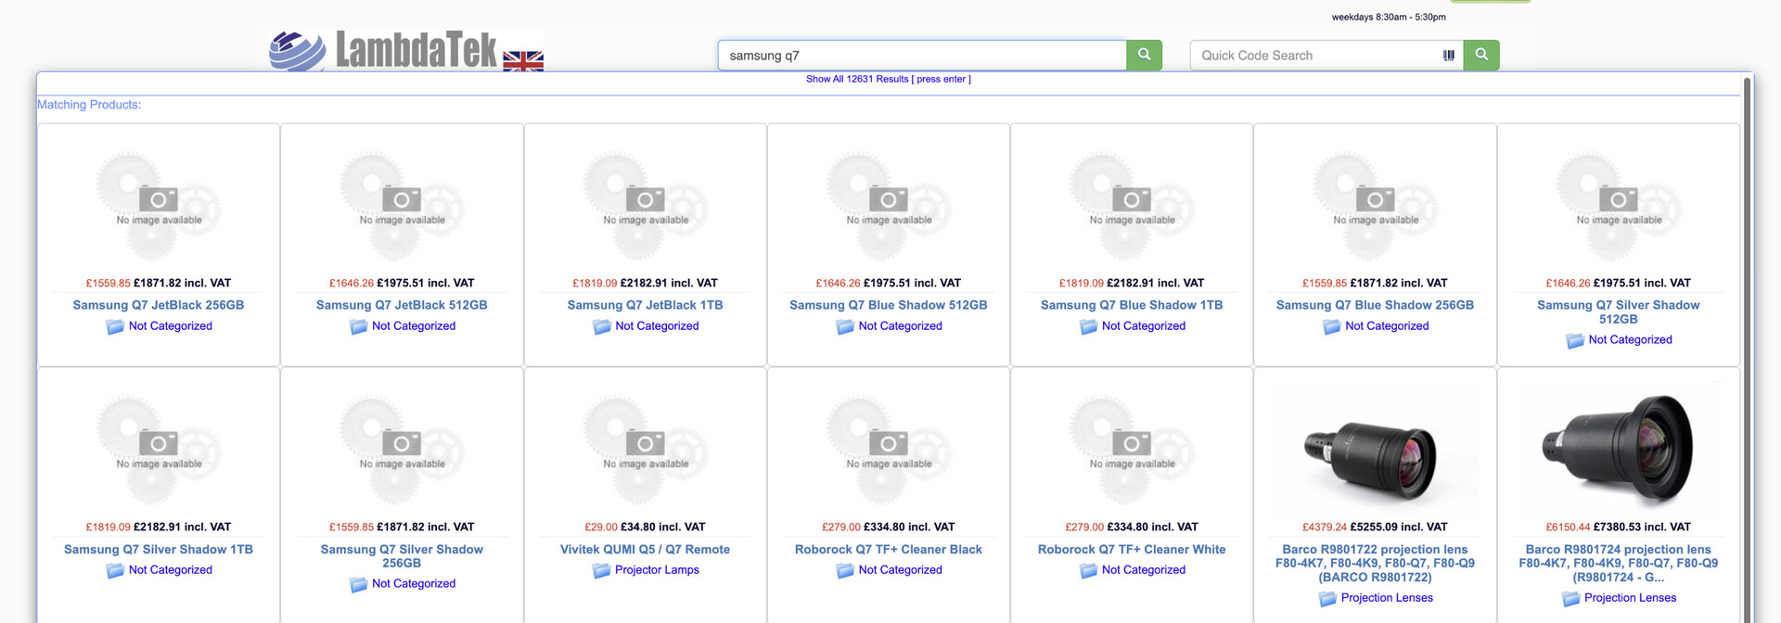1781x623 pixels.
Task: Click the Matching Products heading text
Action: coord(89,105)
